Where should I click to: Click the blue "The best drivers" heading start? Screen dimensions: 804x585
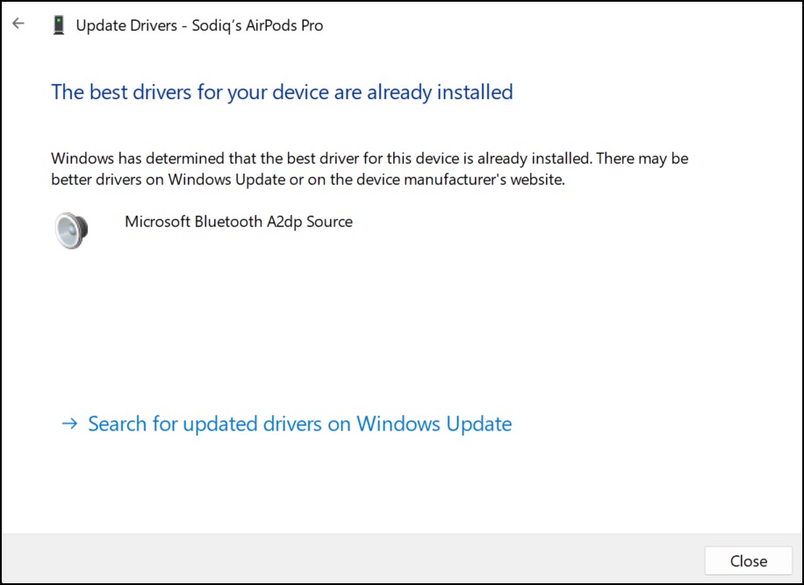(x=86, y=92)
